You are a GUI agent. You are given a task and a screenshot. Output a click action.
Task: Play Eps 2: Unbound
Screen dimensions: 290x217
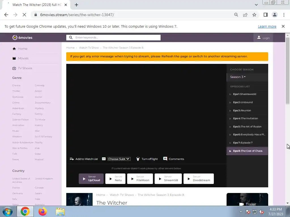(247, 102)
